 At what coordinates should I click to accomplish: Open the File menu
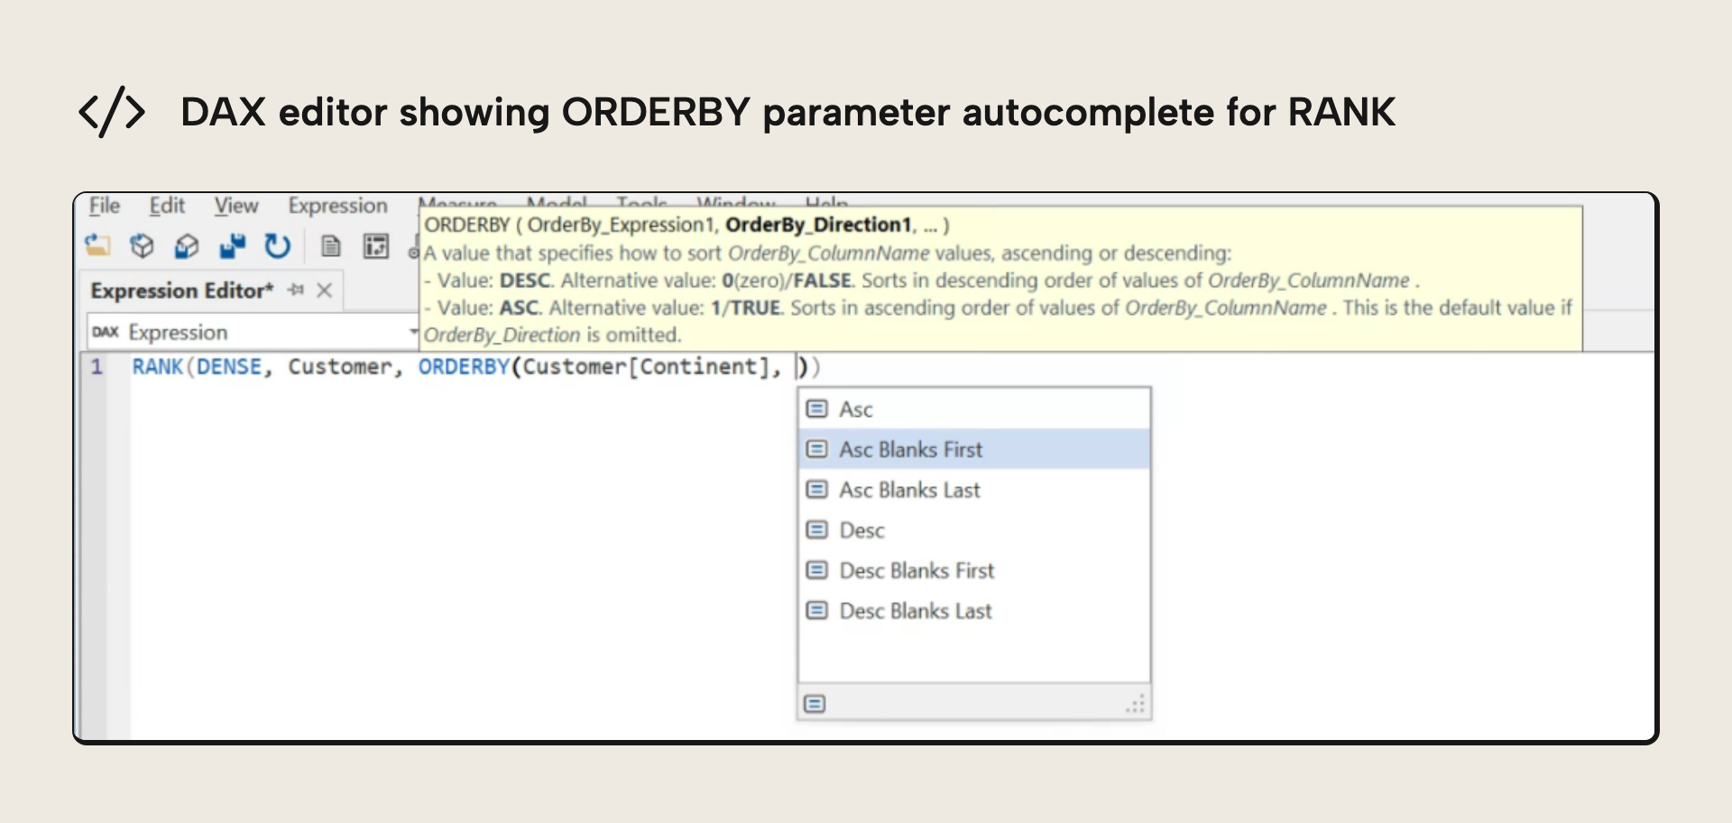coord(105,206)
